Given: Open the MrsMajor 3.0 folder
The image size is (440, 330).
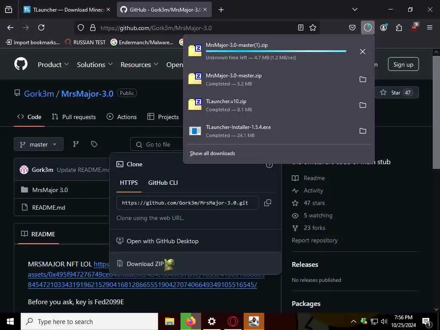Looking at the screenshot, I should tap(50, 190).
